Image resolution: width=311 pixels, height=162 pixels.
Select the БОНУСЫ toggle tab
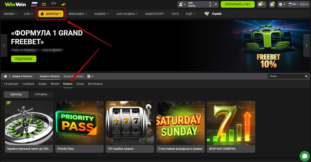coord(16,94)
